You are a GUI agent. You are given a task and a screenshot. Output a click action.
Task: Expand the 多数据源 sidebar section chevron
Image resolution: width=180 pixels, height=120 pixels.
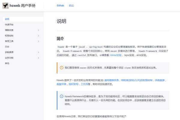[38, 52]
